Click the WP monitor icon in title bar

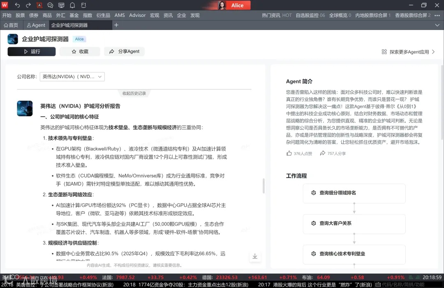(x=61, y=5)
